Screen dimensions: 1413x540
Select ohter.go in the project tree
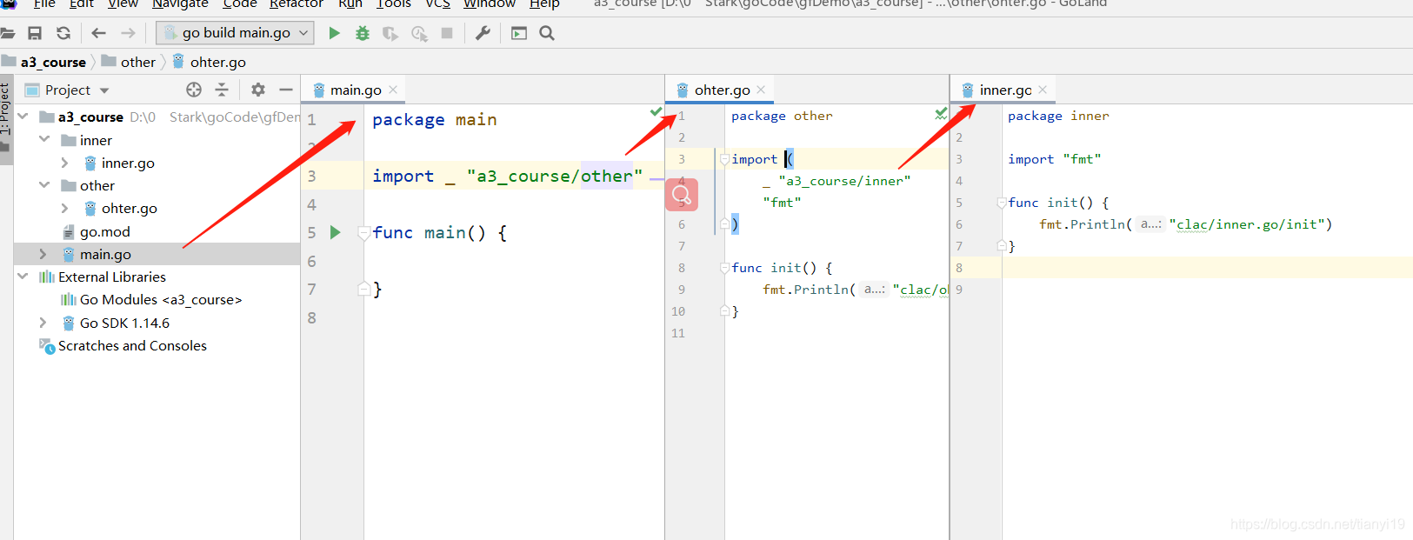click(130, 208)
